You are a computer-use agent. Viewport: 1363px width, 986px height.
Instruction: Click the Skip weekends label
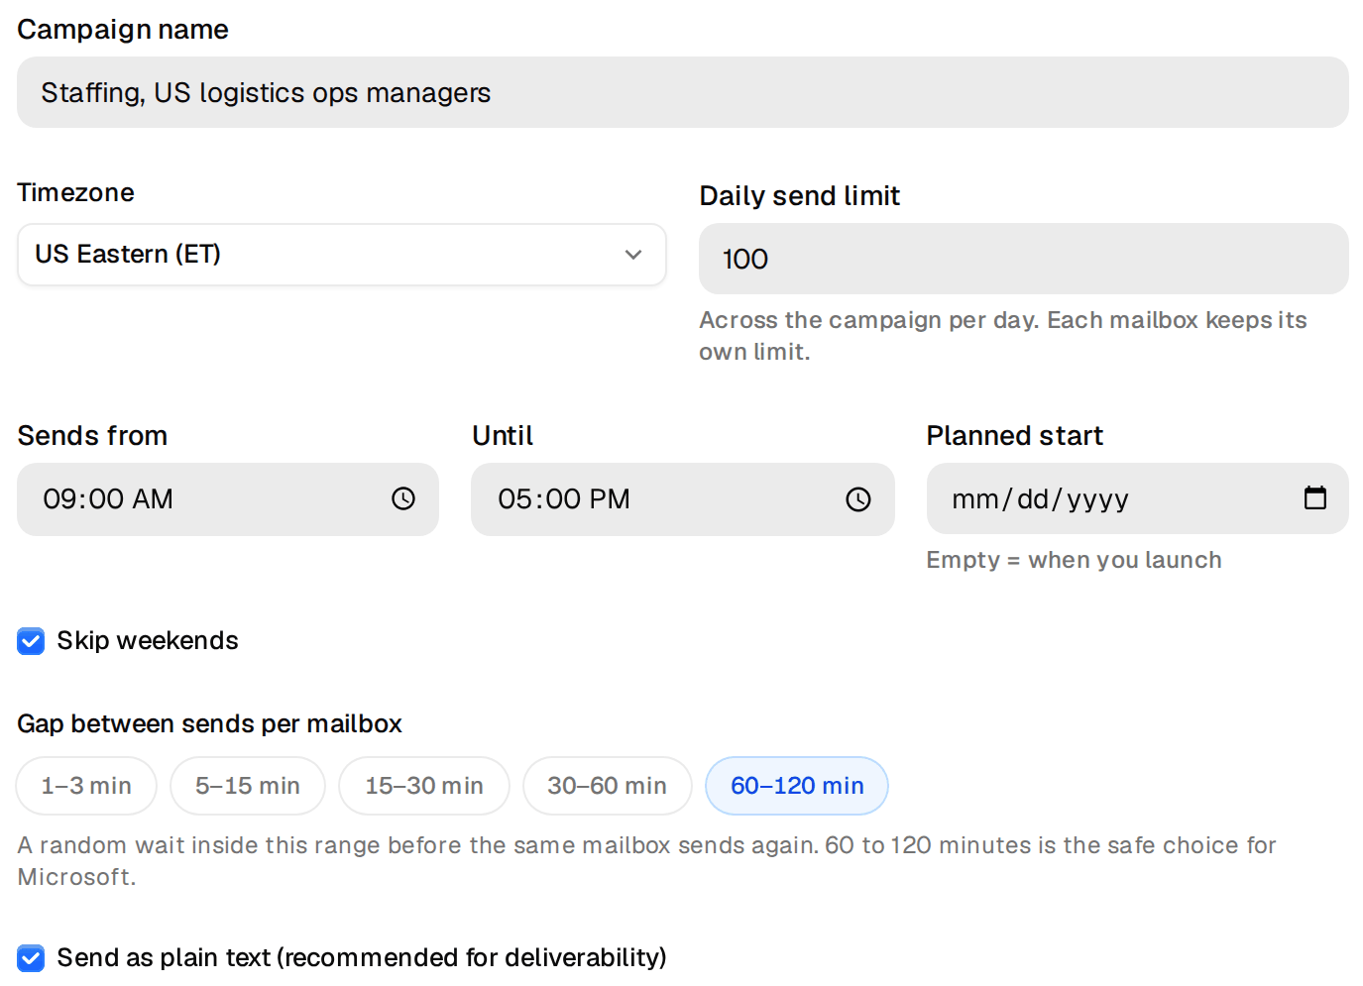point(148,641)
